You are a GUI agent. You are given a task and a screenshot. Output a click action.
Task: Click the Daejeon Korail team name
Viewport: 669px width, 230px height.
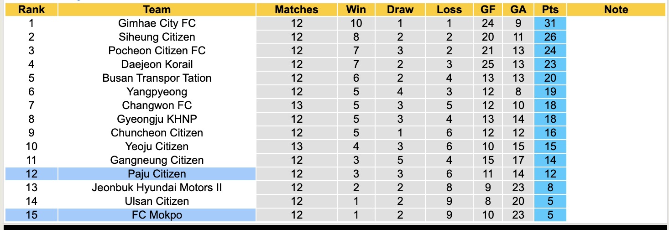pos(157,64)
